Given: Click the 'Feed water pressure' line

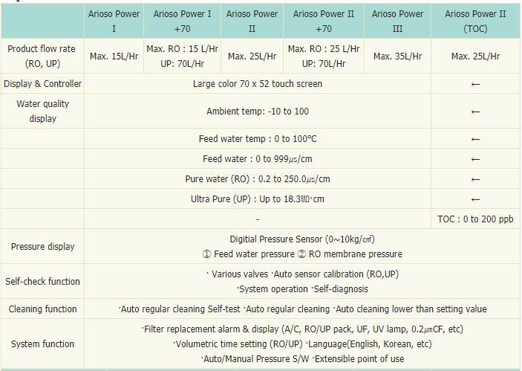Looking at the screenshot, I should coord(302,254).
